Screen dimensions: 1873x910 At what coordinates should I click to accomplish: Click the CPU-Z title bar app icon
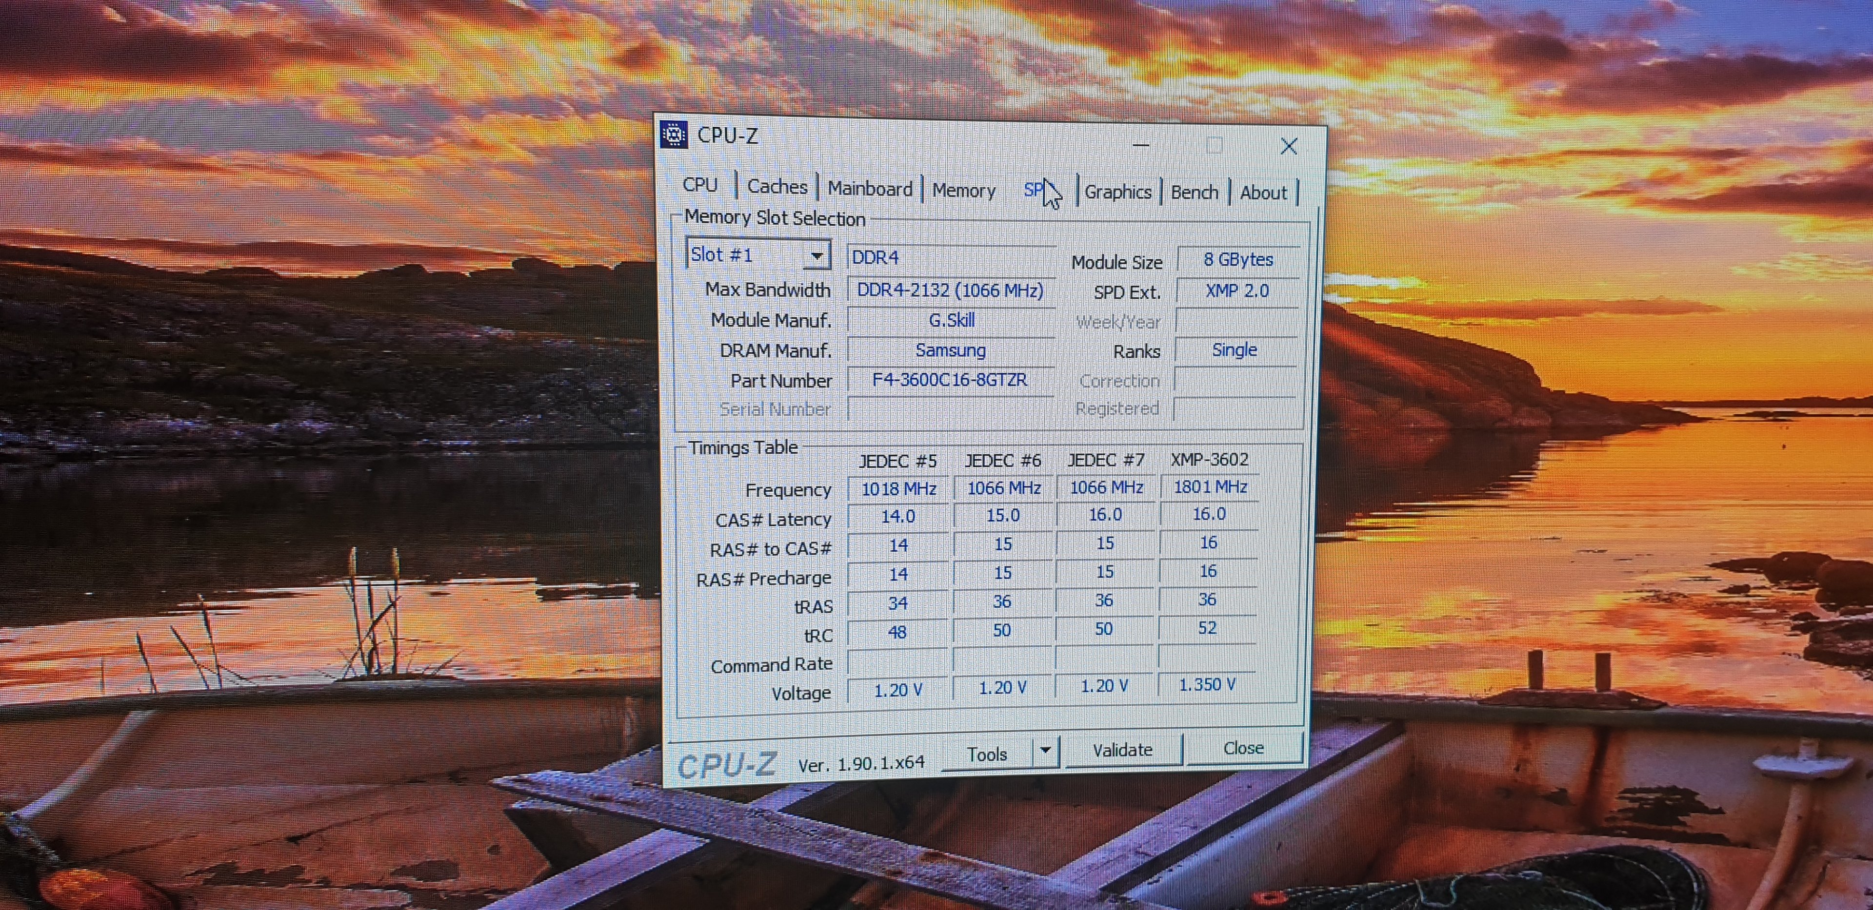click(674, 135)
